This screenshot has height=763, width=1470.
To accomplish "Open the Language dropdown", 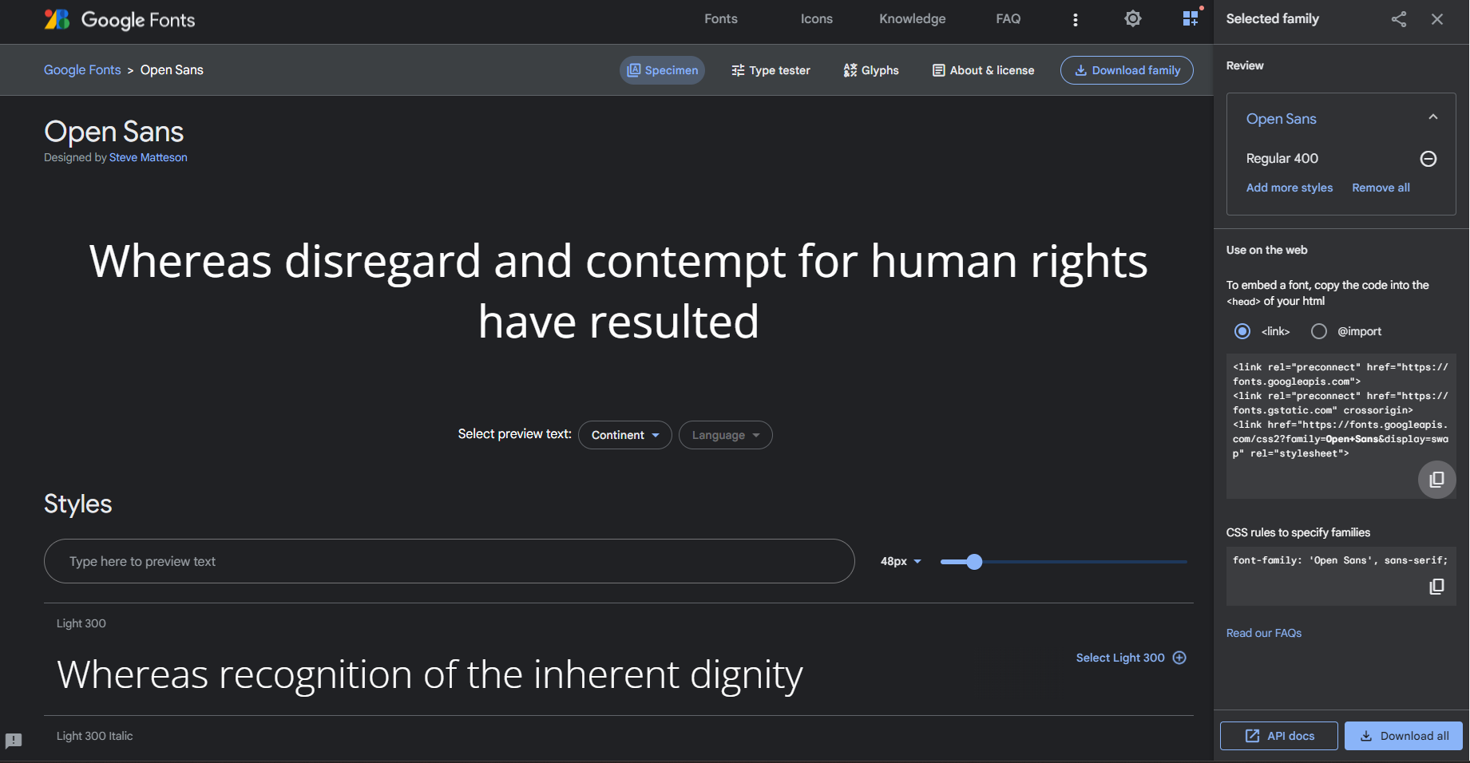I will pos(726,435).
